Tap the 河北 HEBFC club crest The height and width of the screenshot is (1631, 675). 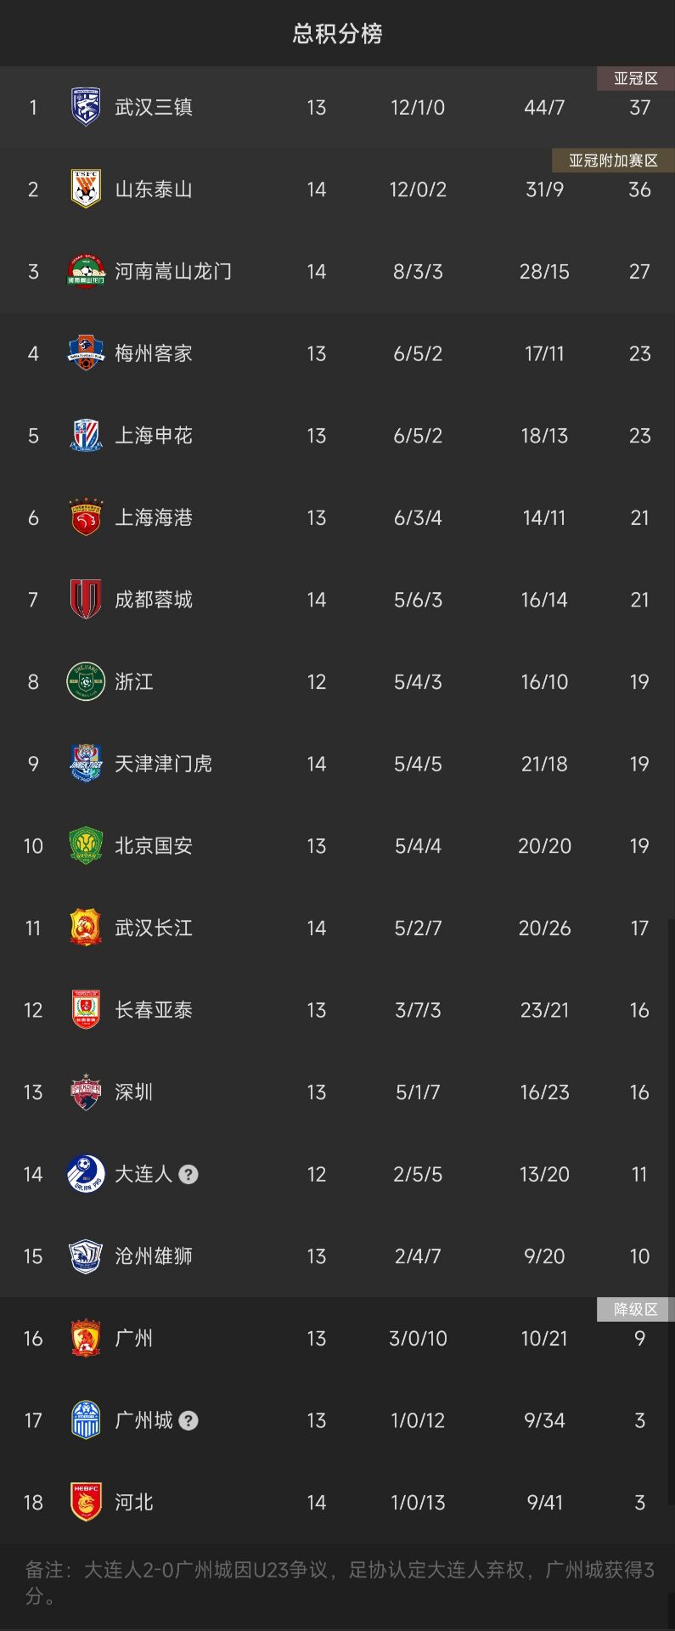86,1502
